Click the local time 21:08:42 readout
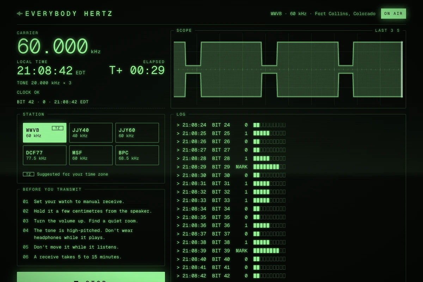423x282 pixels. (x=51, y=71)
